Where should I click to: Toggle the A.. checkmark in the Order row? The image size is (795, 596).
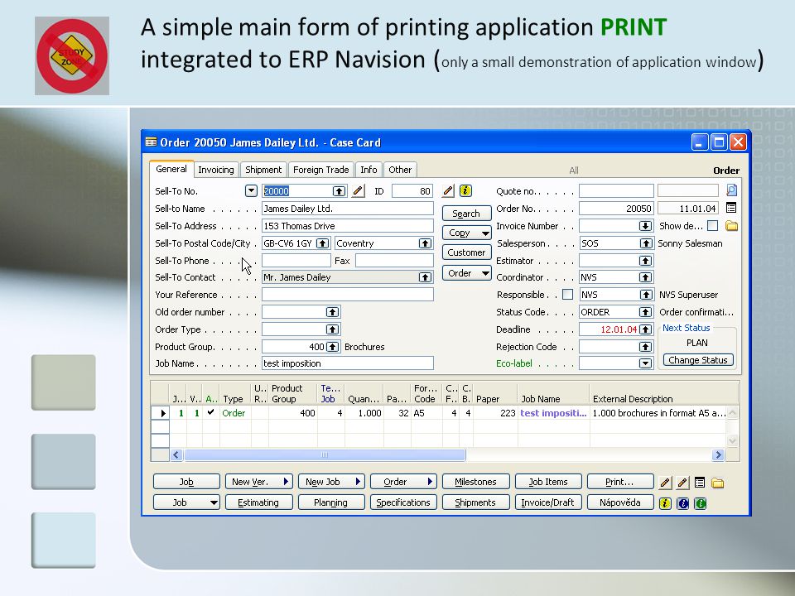[211, 412]
